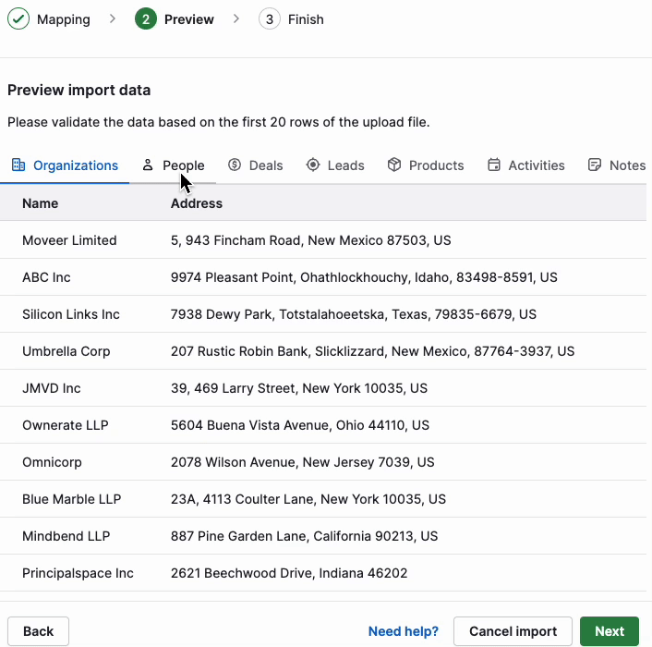This screenshot has width=652, height=647.
Task: Click the Address column header
Action: 197,203
